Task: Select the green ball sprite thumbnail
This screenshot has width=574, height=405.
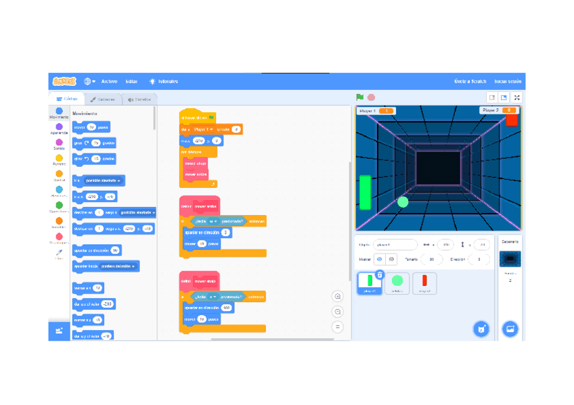Action: [x=397, y=283]
